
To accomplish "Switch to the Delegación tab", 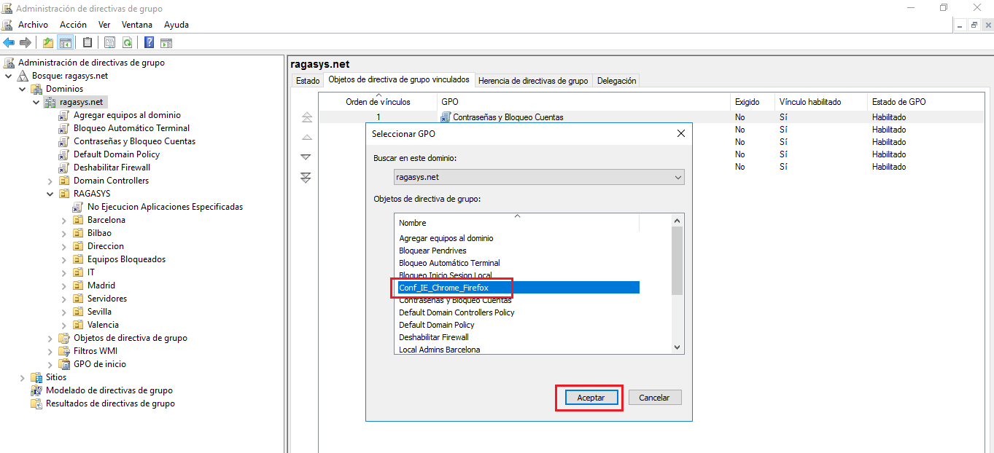I will pos(616,81).
